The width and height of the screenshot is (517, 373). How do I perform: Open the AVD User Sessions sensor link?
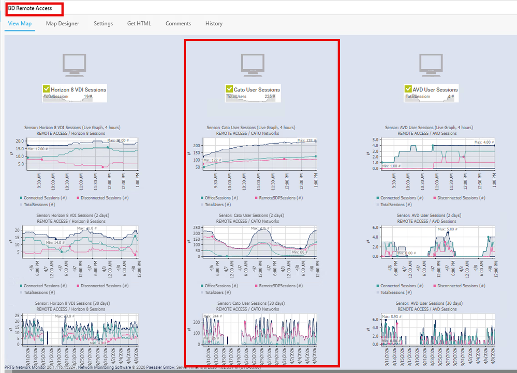435,90
